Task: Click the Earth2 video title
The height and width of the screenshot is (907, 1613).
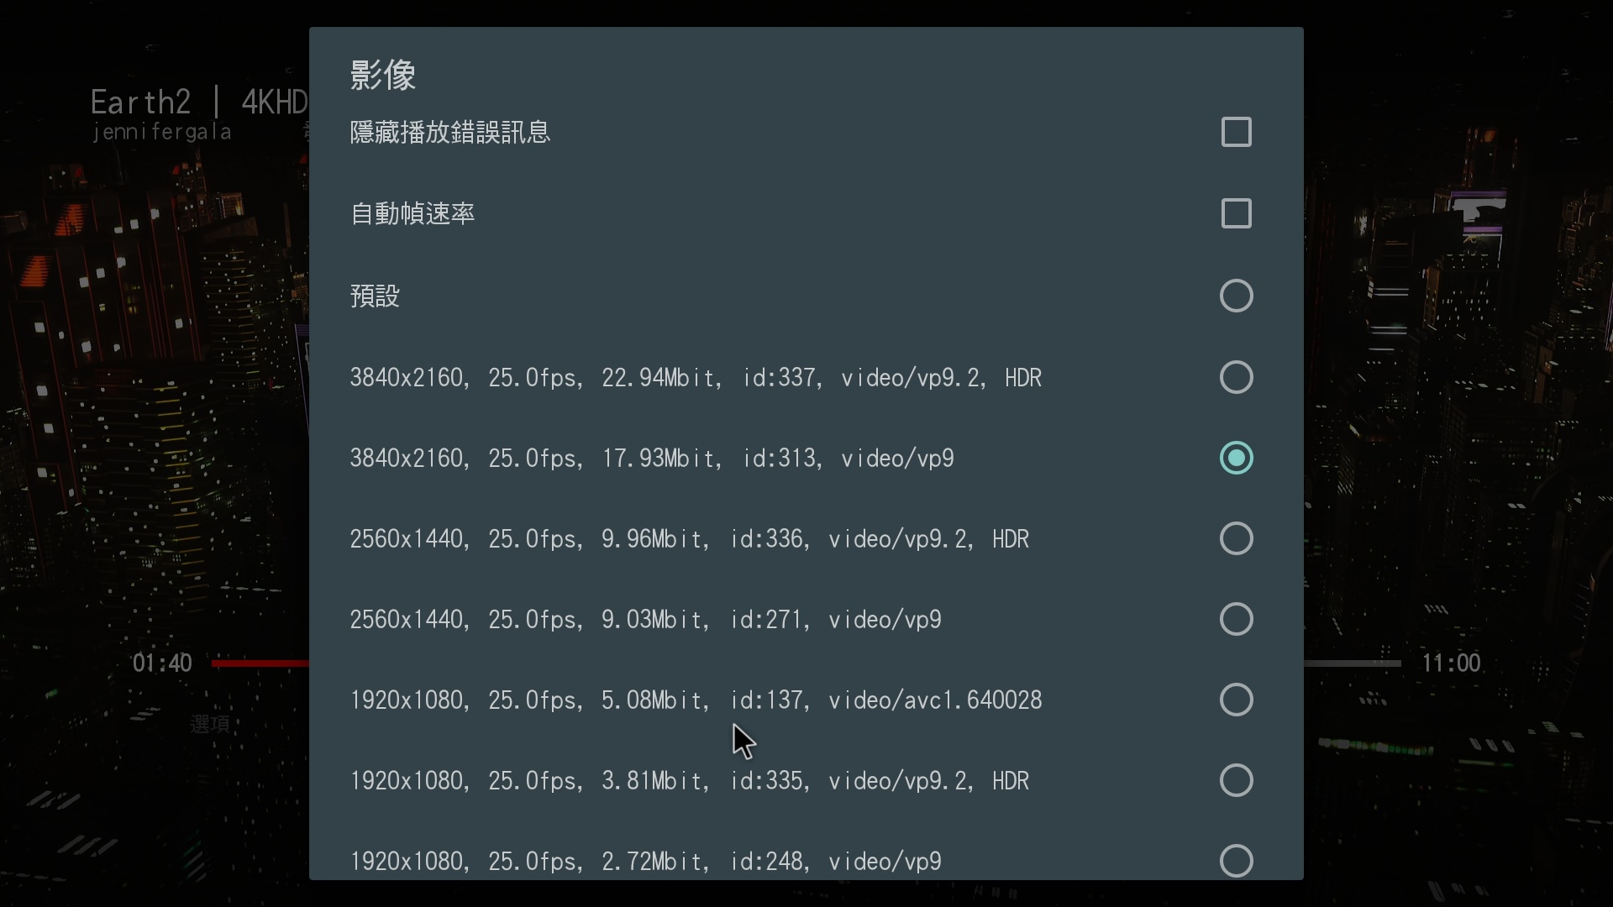Action: point(140,102)
